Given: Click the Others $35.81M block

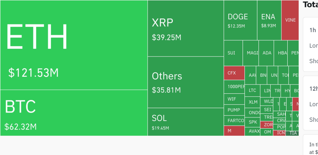Looking at the screenshot, I should [x=186, y=82].
